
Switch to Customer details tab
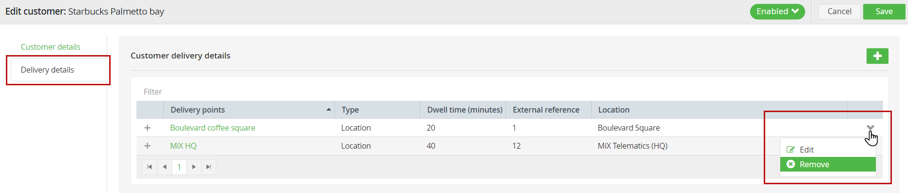click(51, 47)
